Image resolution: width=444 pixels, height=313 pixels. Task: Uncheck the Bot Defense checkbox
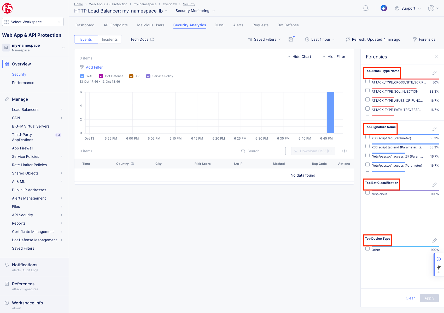coord(101,76)
